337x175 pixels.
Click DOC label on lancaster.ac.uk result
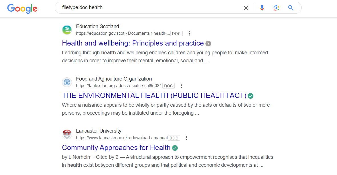tap(174, 138)
